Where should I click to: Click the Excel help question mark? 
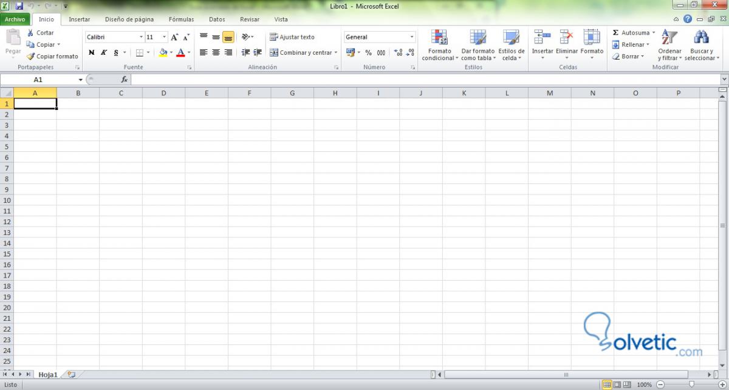click(687, 19)
